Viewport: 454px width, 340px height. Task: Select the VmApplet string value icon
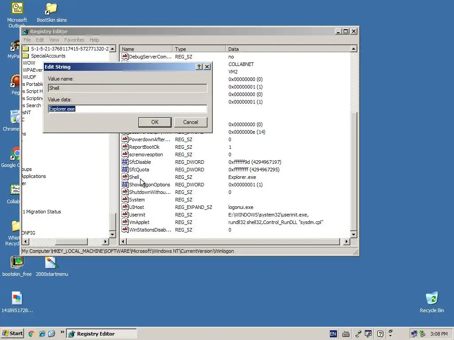tap(125, 222)
